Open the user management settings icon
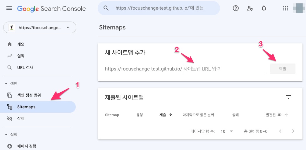This screenshot has width=306, height=150. click(250, 8)
